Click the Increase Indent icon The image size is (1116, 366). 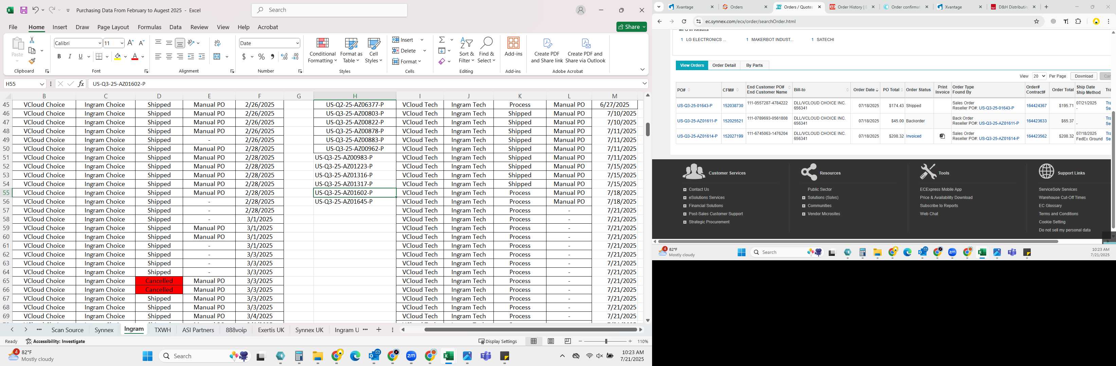click(202, 57)
